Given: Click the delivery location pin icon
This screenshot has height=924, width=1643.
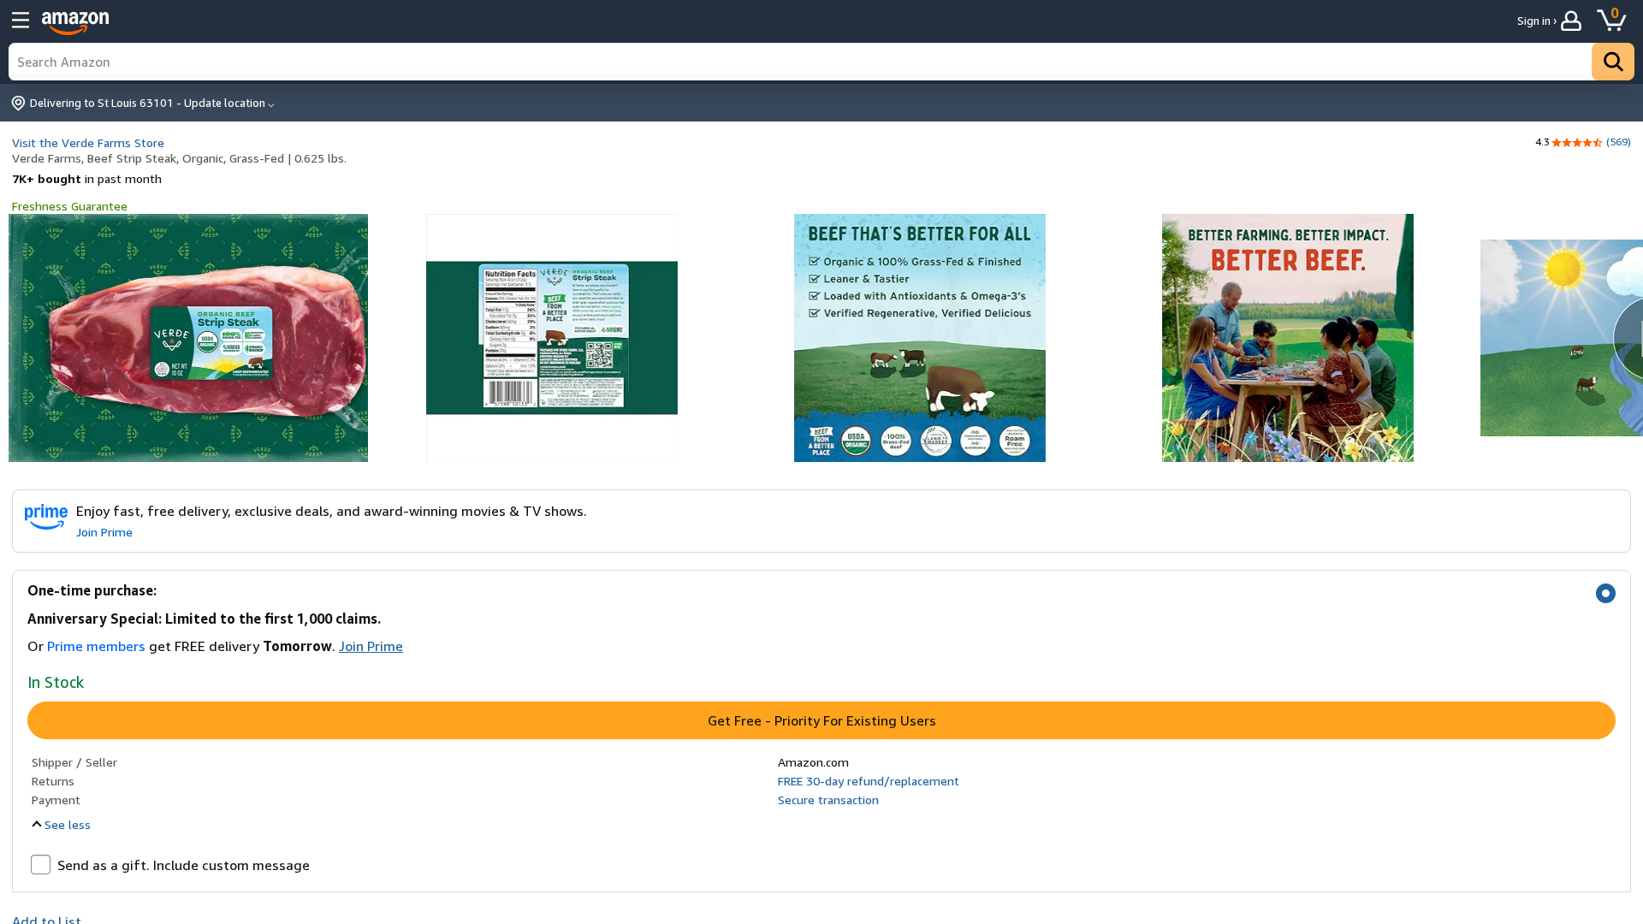Looking at the screenshot, I should [18, 104].
